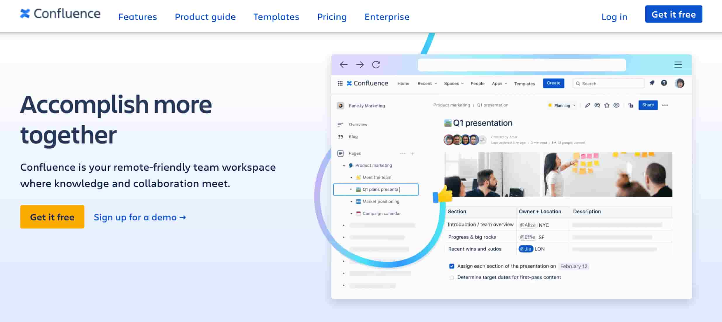Screen dimensions: 722x322
Task: Click the blue Get it free button
Action: click(x=674, y=14)
